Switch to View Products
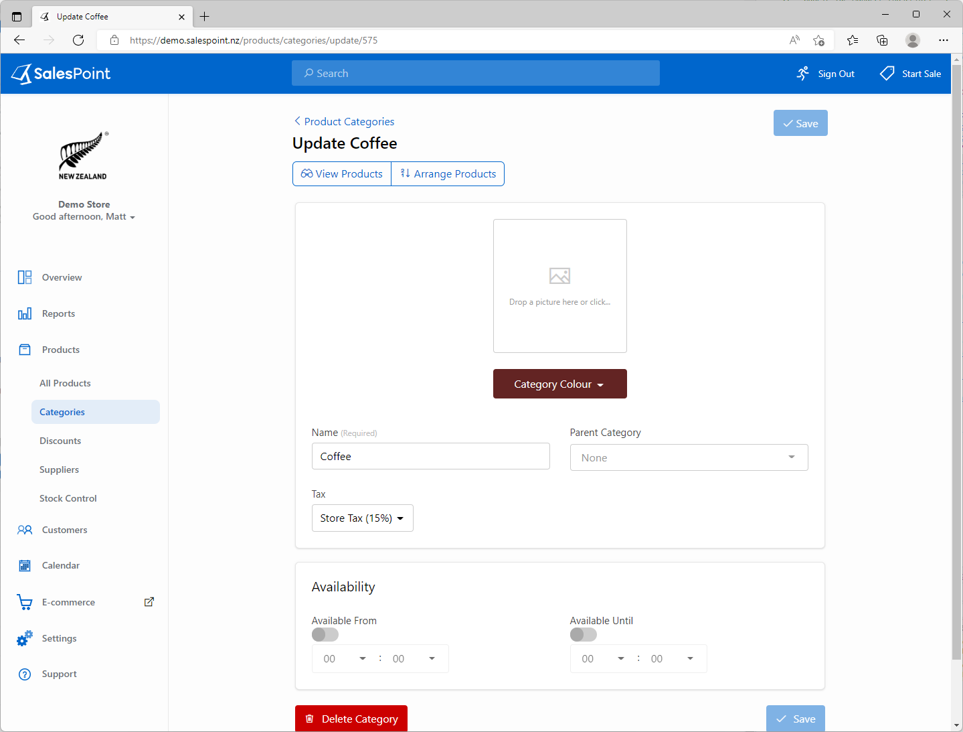The width and height of the screenshot is (963, 732). pyautogui.click(x=341, y=173)
